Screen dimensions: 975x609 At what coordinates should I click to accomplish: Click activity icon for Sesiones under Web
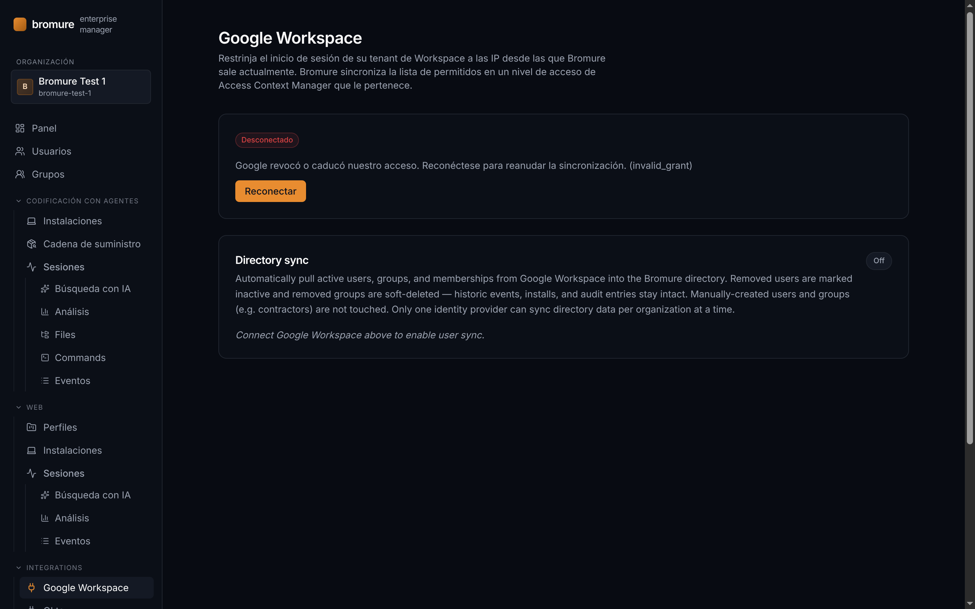pos(31,473)
